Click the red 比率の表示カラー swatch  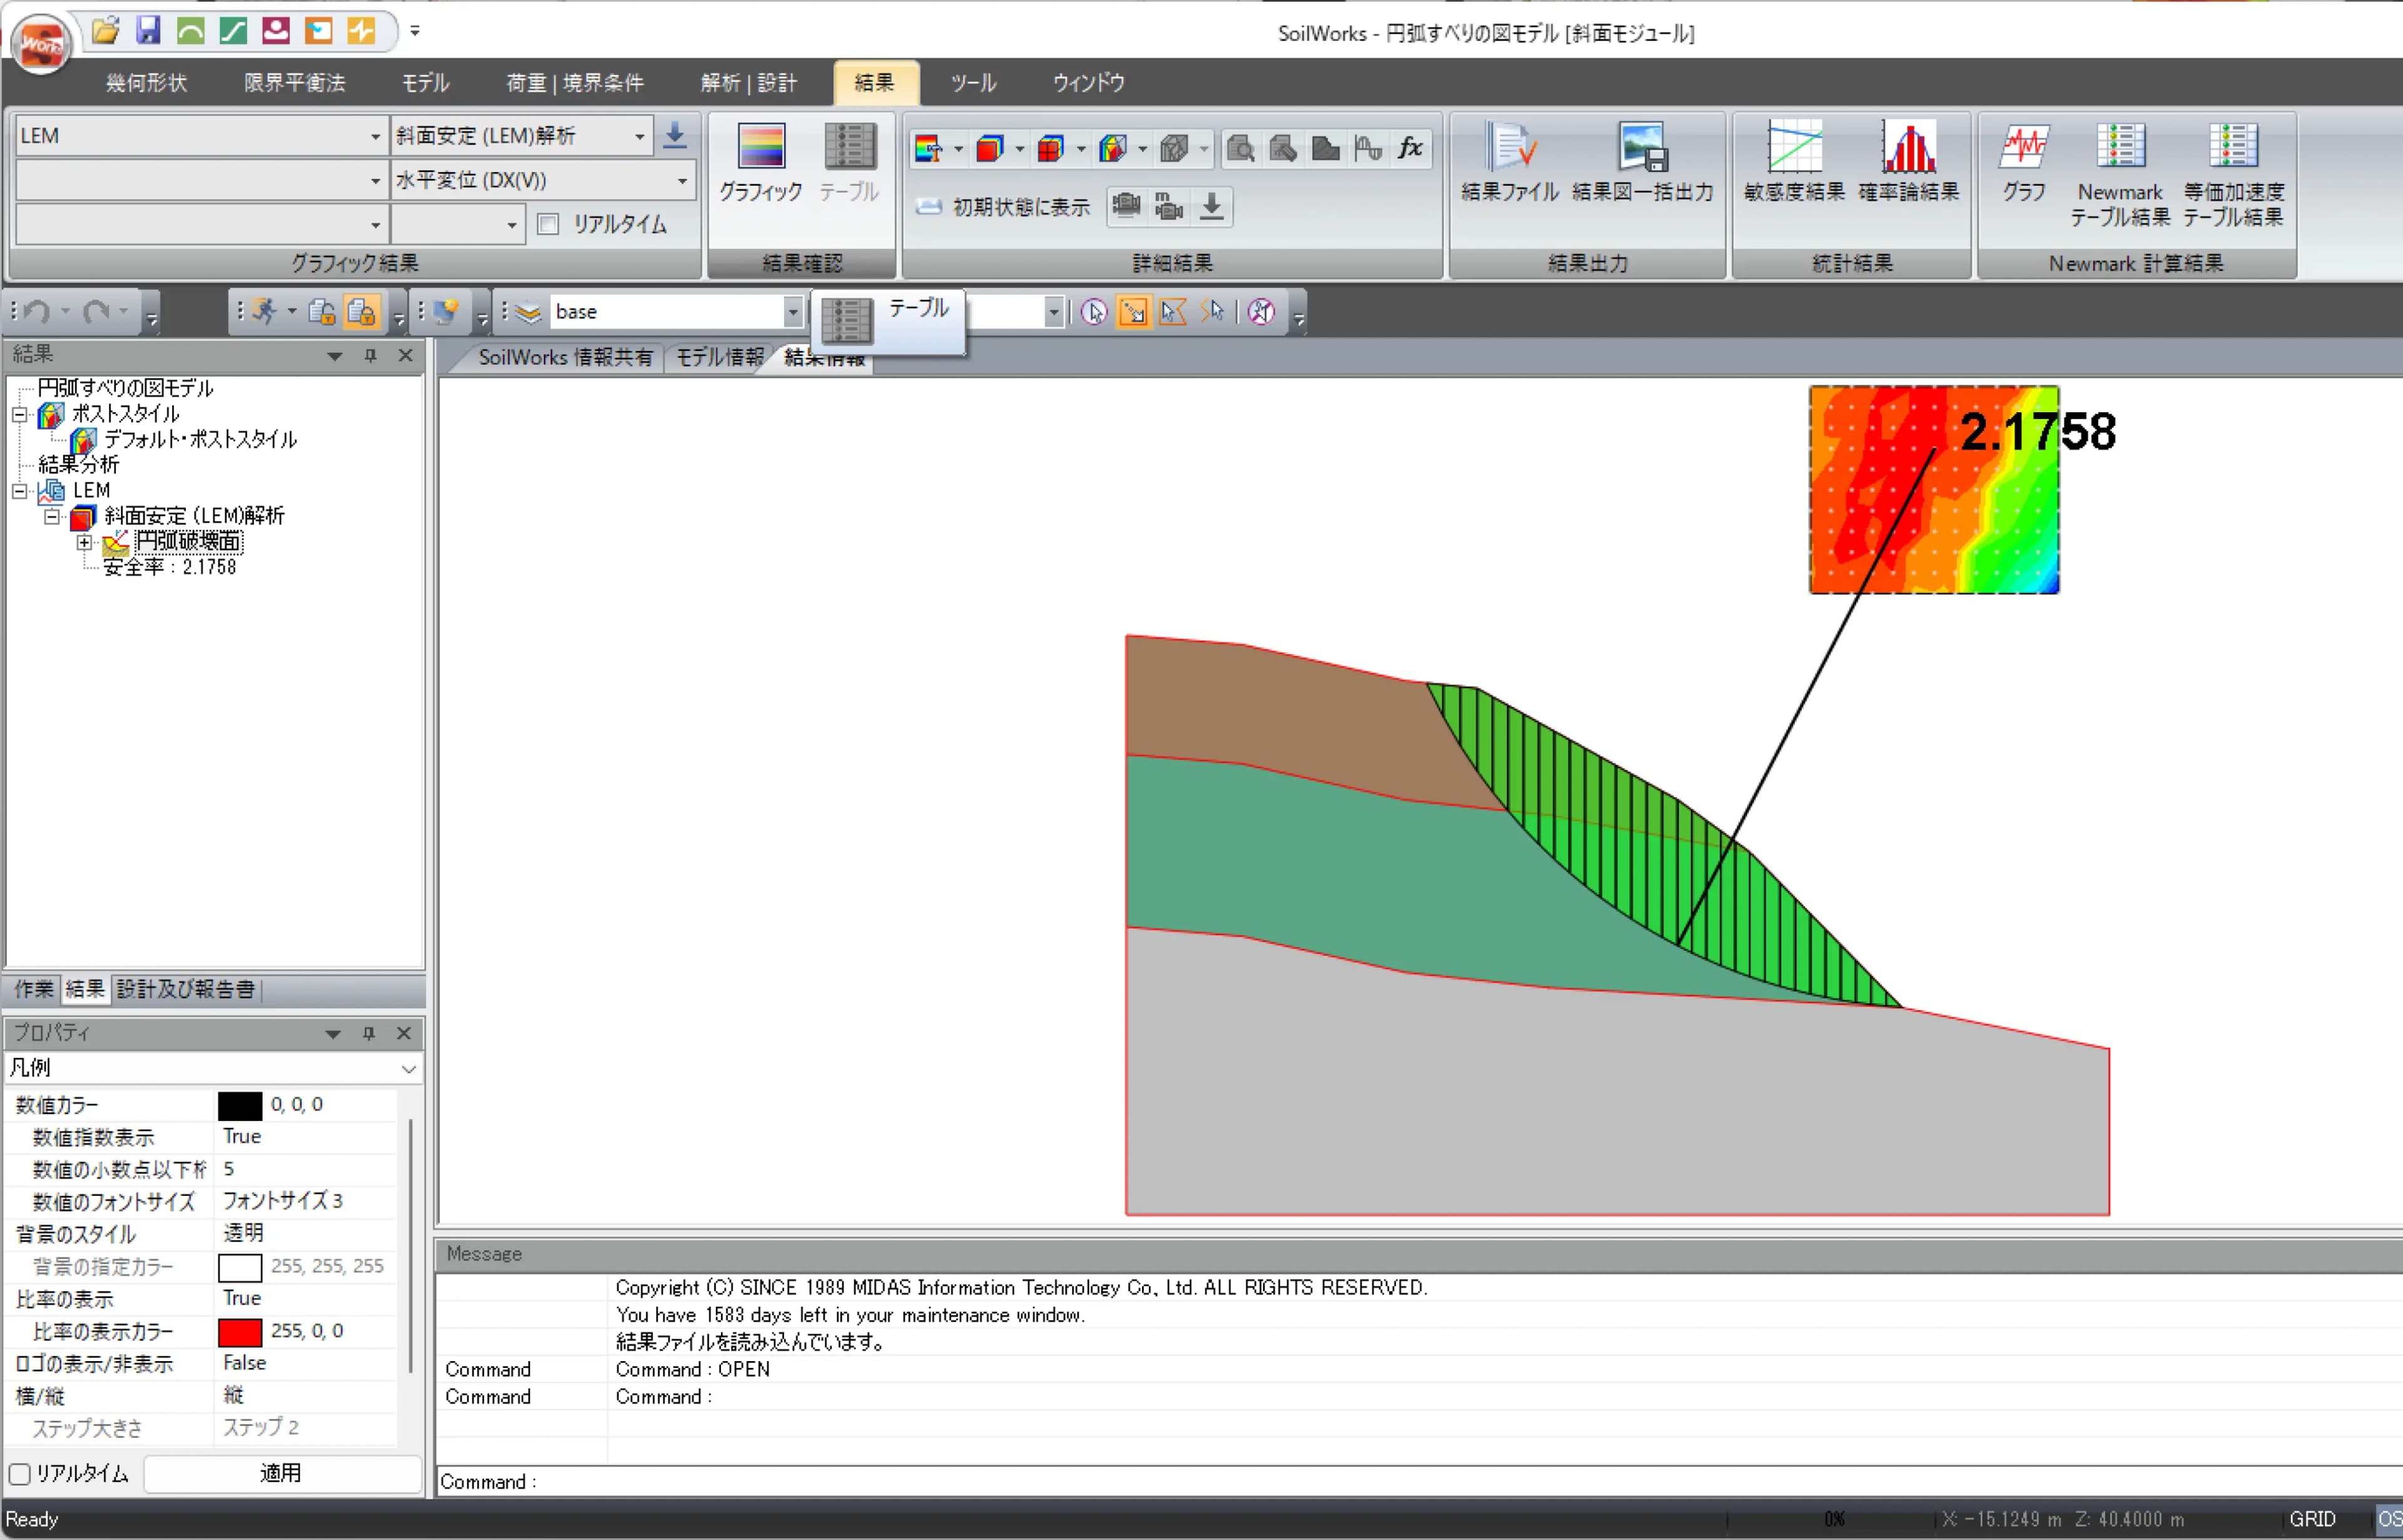point(240,1332)
